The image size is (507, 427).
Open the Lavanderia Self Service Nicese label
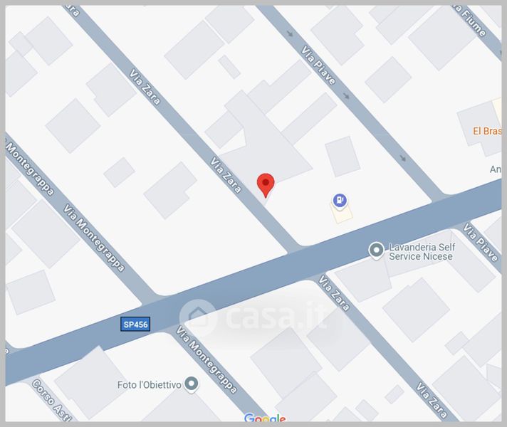click(422, 252)
